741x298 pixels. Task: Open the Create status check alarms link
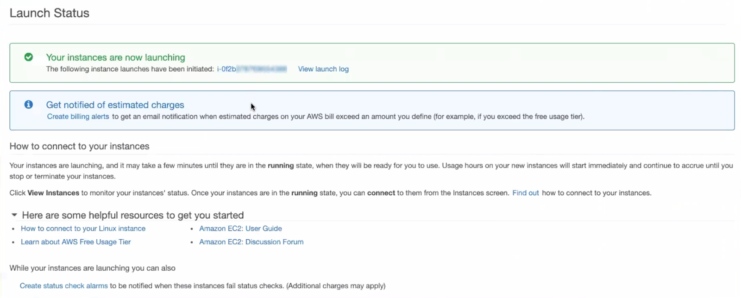(x=63, y=286)
